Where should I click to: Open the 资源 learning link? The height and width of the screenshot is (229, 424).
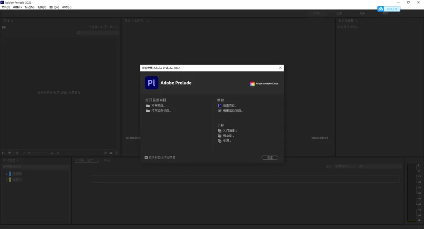point(227,141)
